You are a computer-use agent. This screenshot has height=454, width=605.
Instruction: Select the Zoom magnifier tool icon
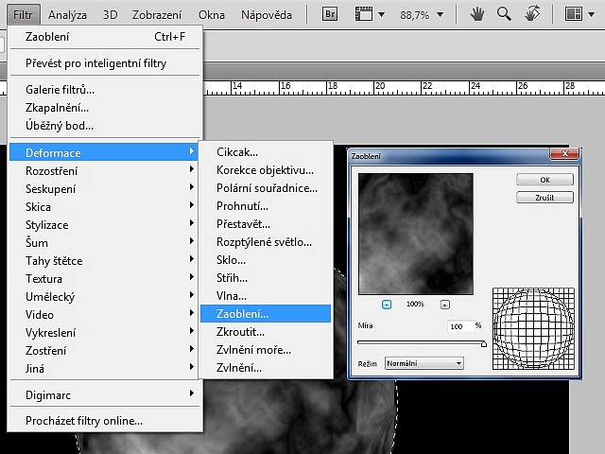click(504, 15)
